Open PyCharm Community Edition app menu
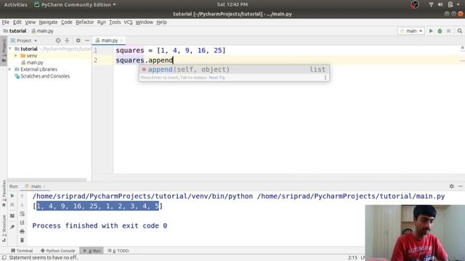This screenshot has width=465, height=261. pos(75,4)
